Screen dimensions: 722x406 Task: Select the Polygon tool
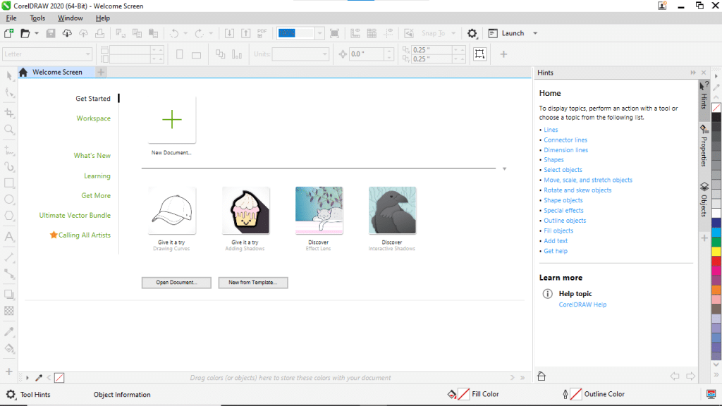point(9,216)
